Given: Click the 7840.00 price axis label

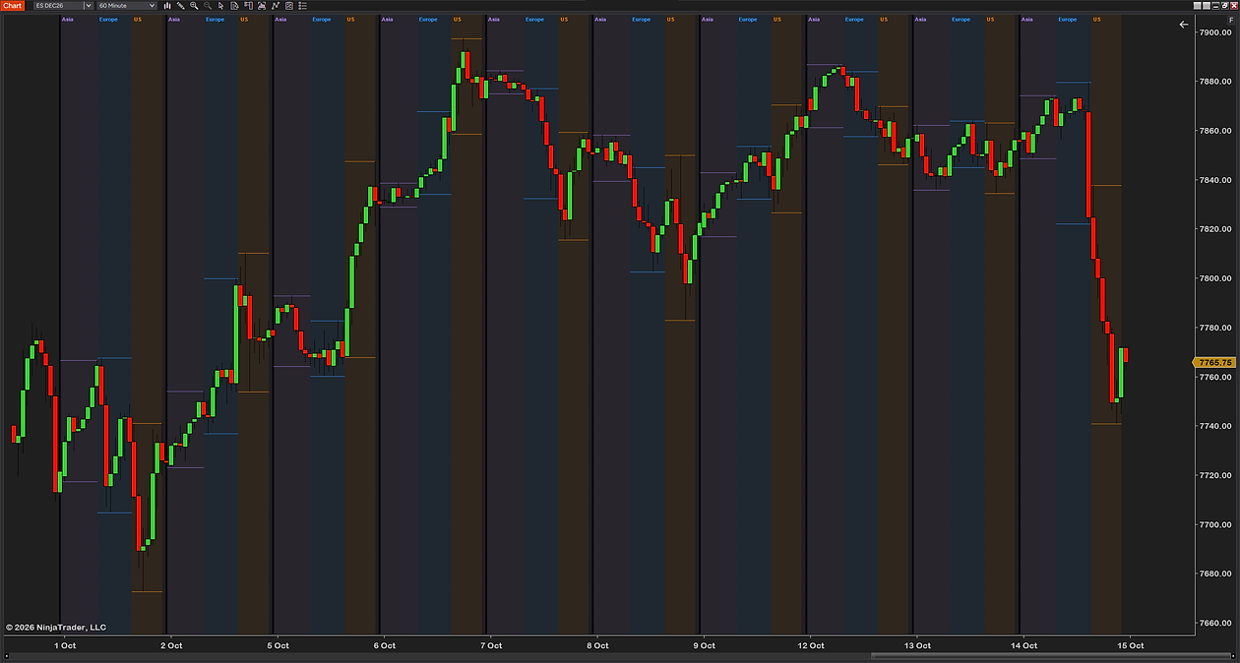Looking at the screenshot, I should [1215, 180].
